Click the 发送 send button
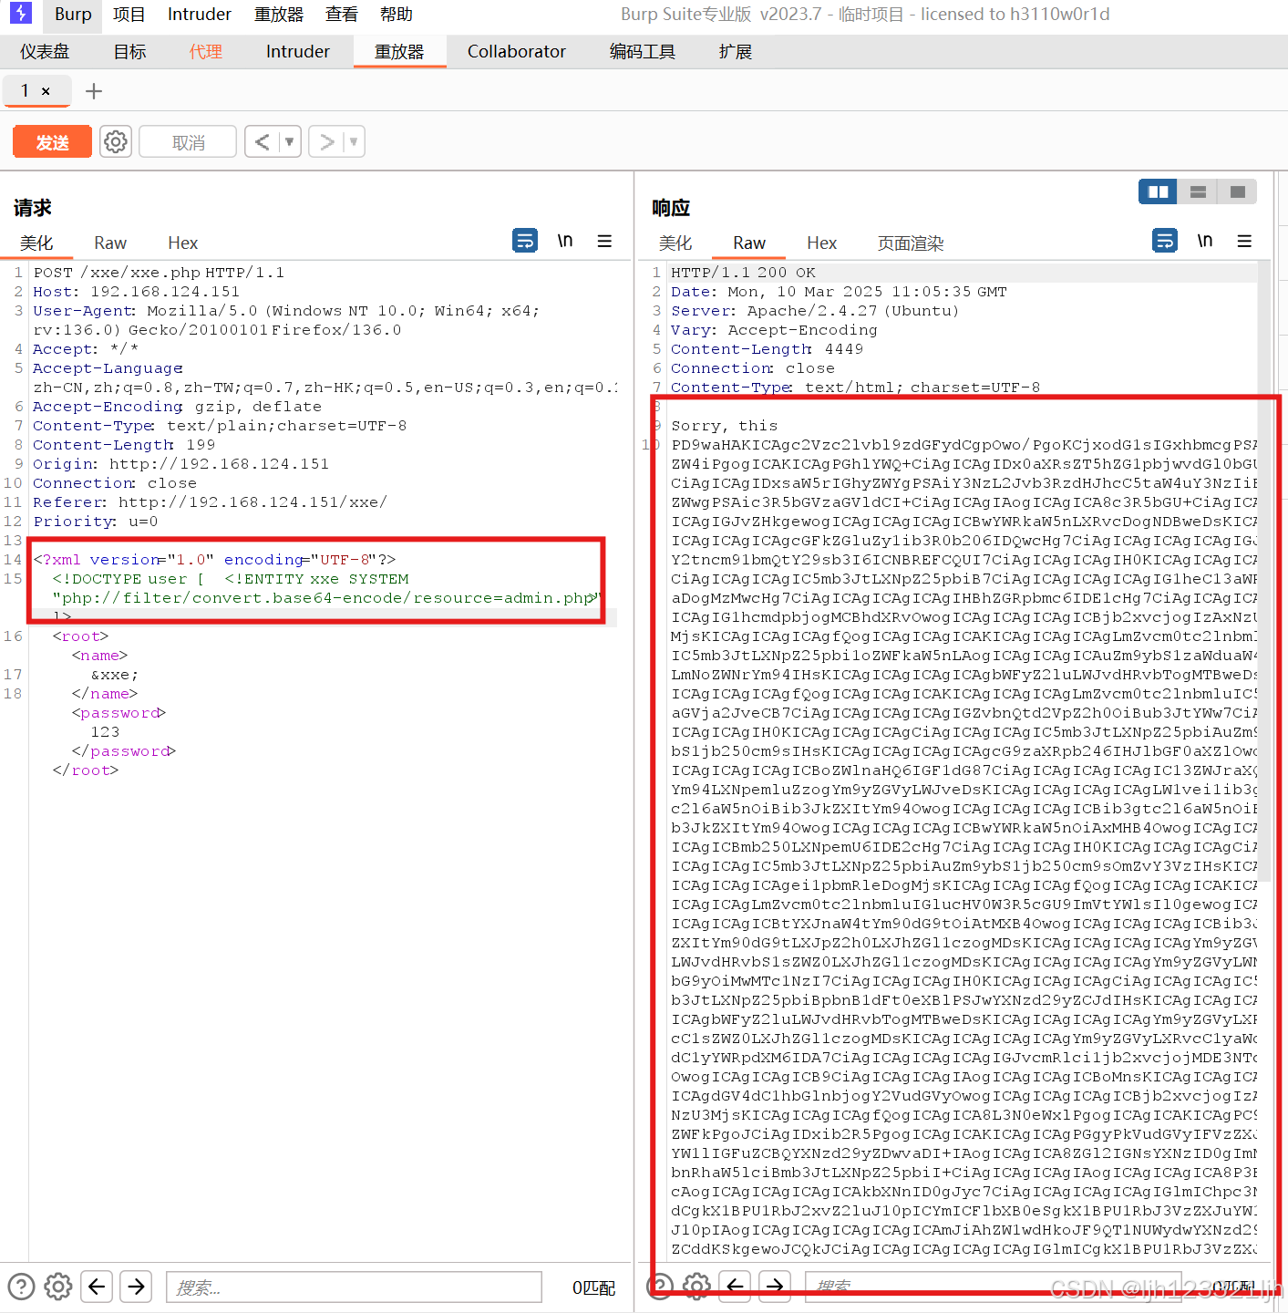 (x=52, y=142)
